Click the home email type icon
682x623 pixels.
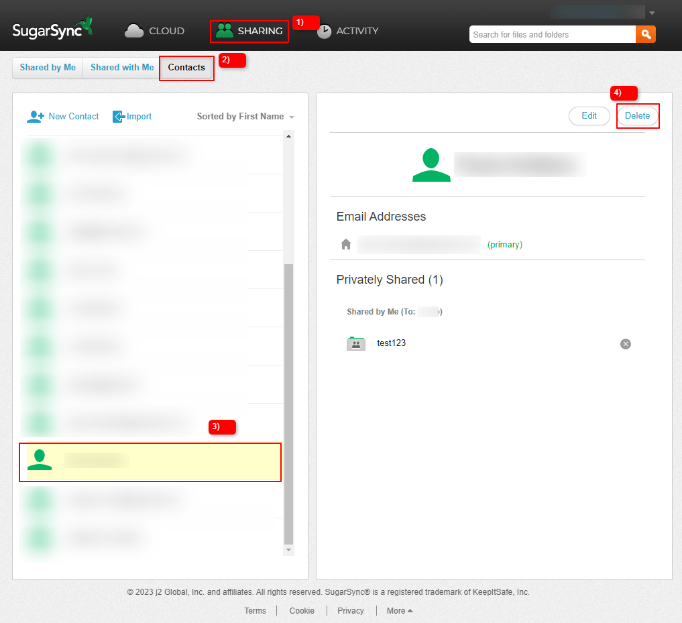(x=346, y=244)
